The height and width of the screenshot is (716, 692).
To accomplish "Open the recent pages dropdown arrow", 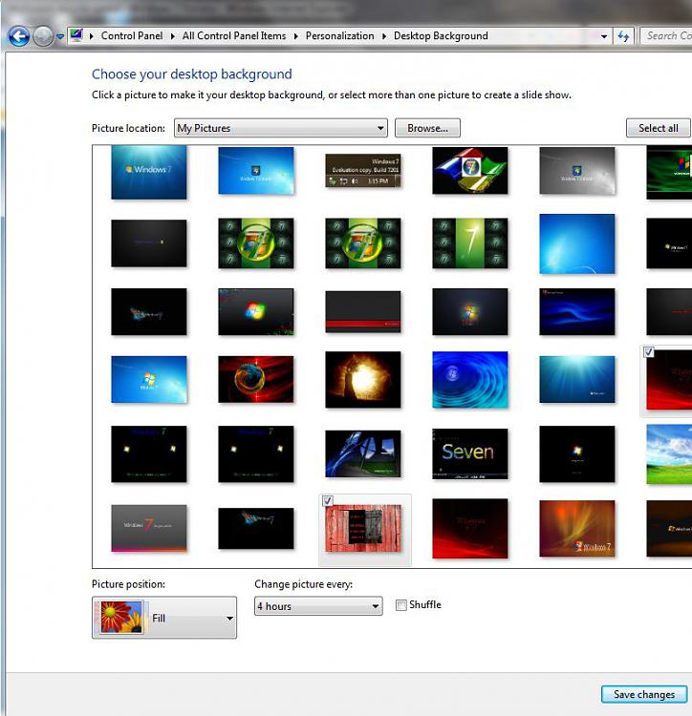I will [x=60, y=36].
